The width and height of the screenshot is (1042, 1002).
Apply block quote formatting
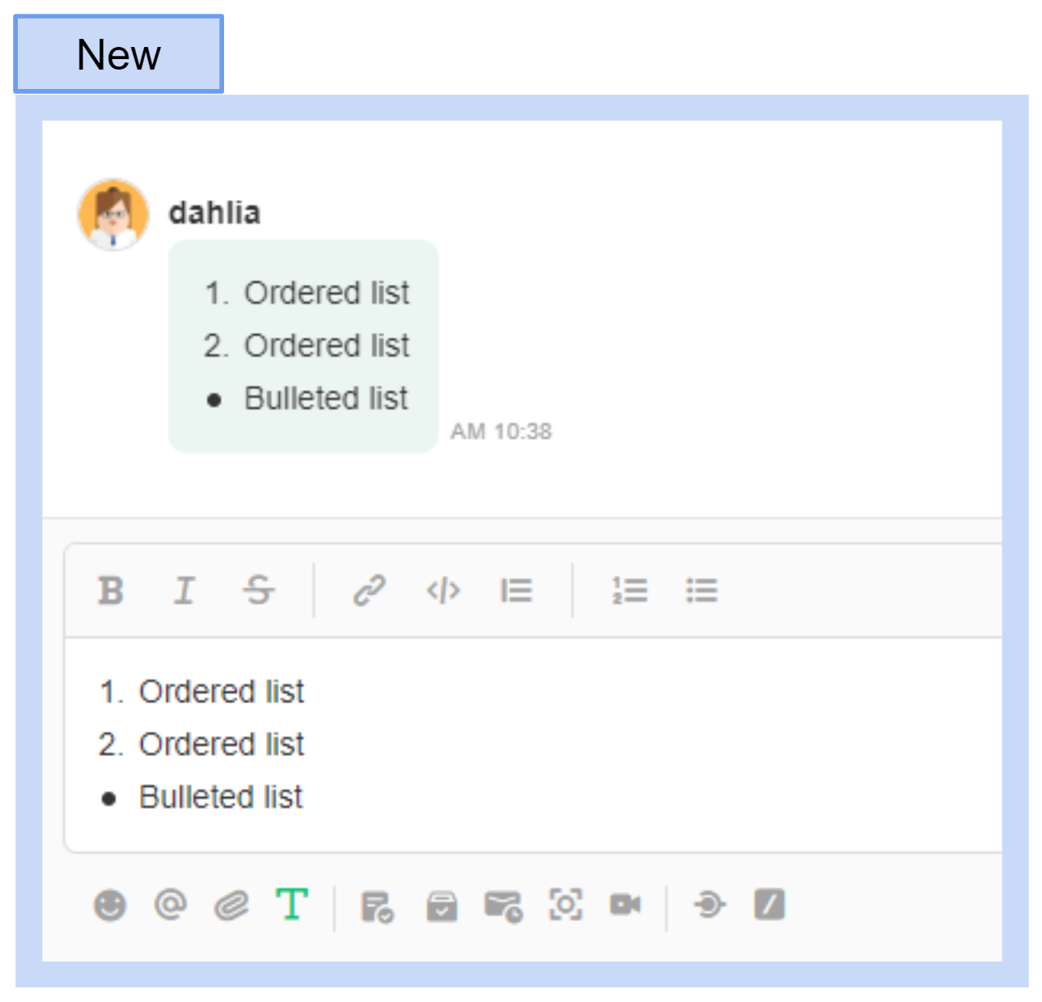click(x=516, y=591)
